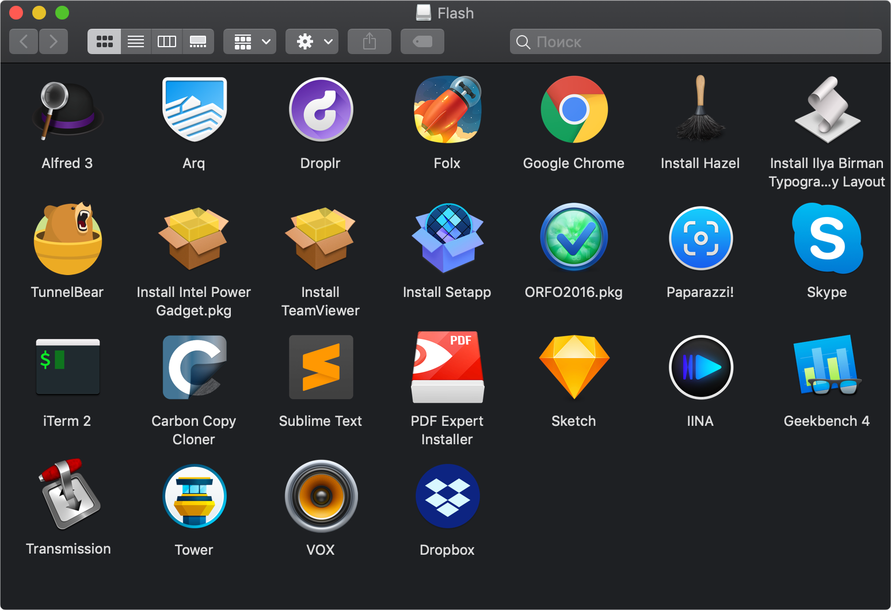This screenshot has height=610, width=891.
Task: Select Install Ilya Birman Typography Layout icon
Action: [828, 109]
